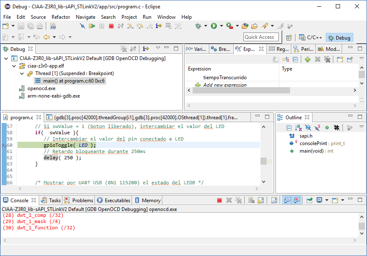The width and height of the screenshot is (367, 256).
Task: Open the New wizard dropdown arrow
Action: [13, 26]
